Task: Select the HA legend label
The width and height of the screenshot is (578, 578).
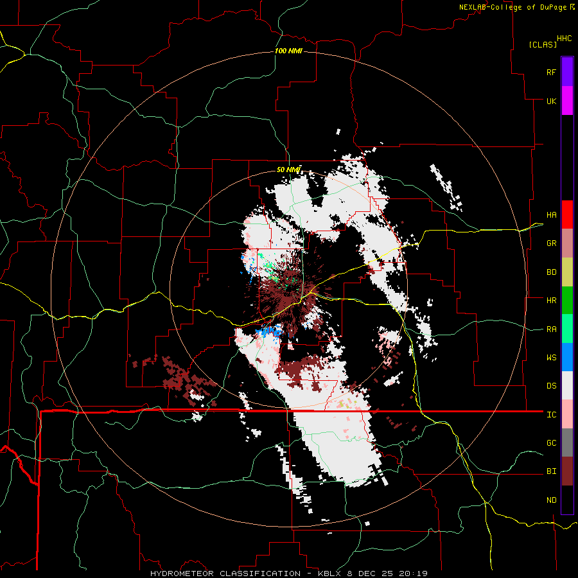Action: click(x=551, y=215)
